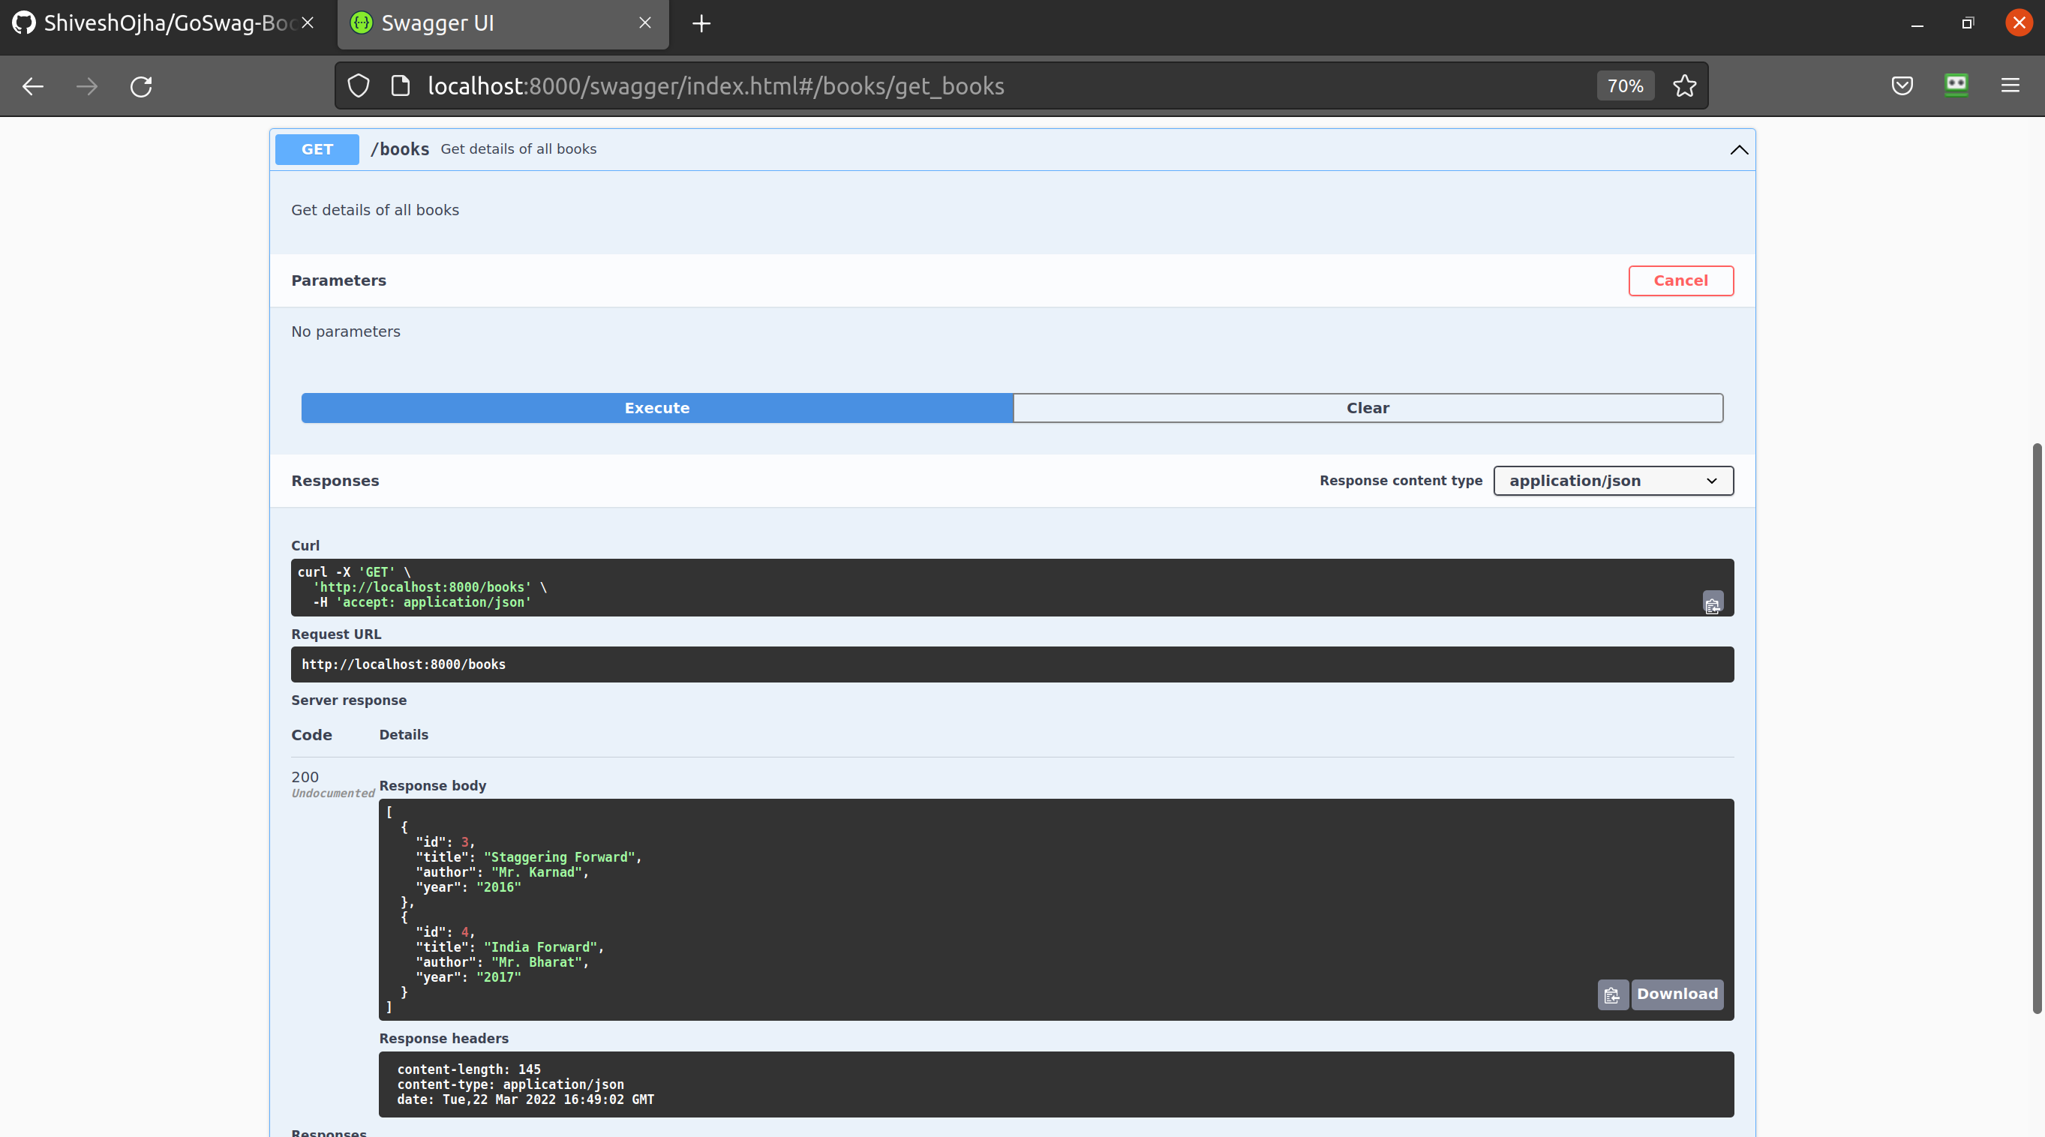Click the RoboForm extension icon
Image resolution: width=2045 pixels, height=1137 pixels.
pos(1956,85)
